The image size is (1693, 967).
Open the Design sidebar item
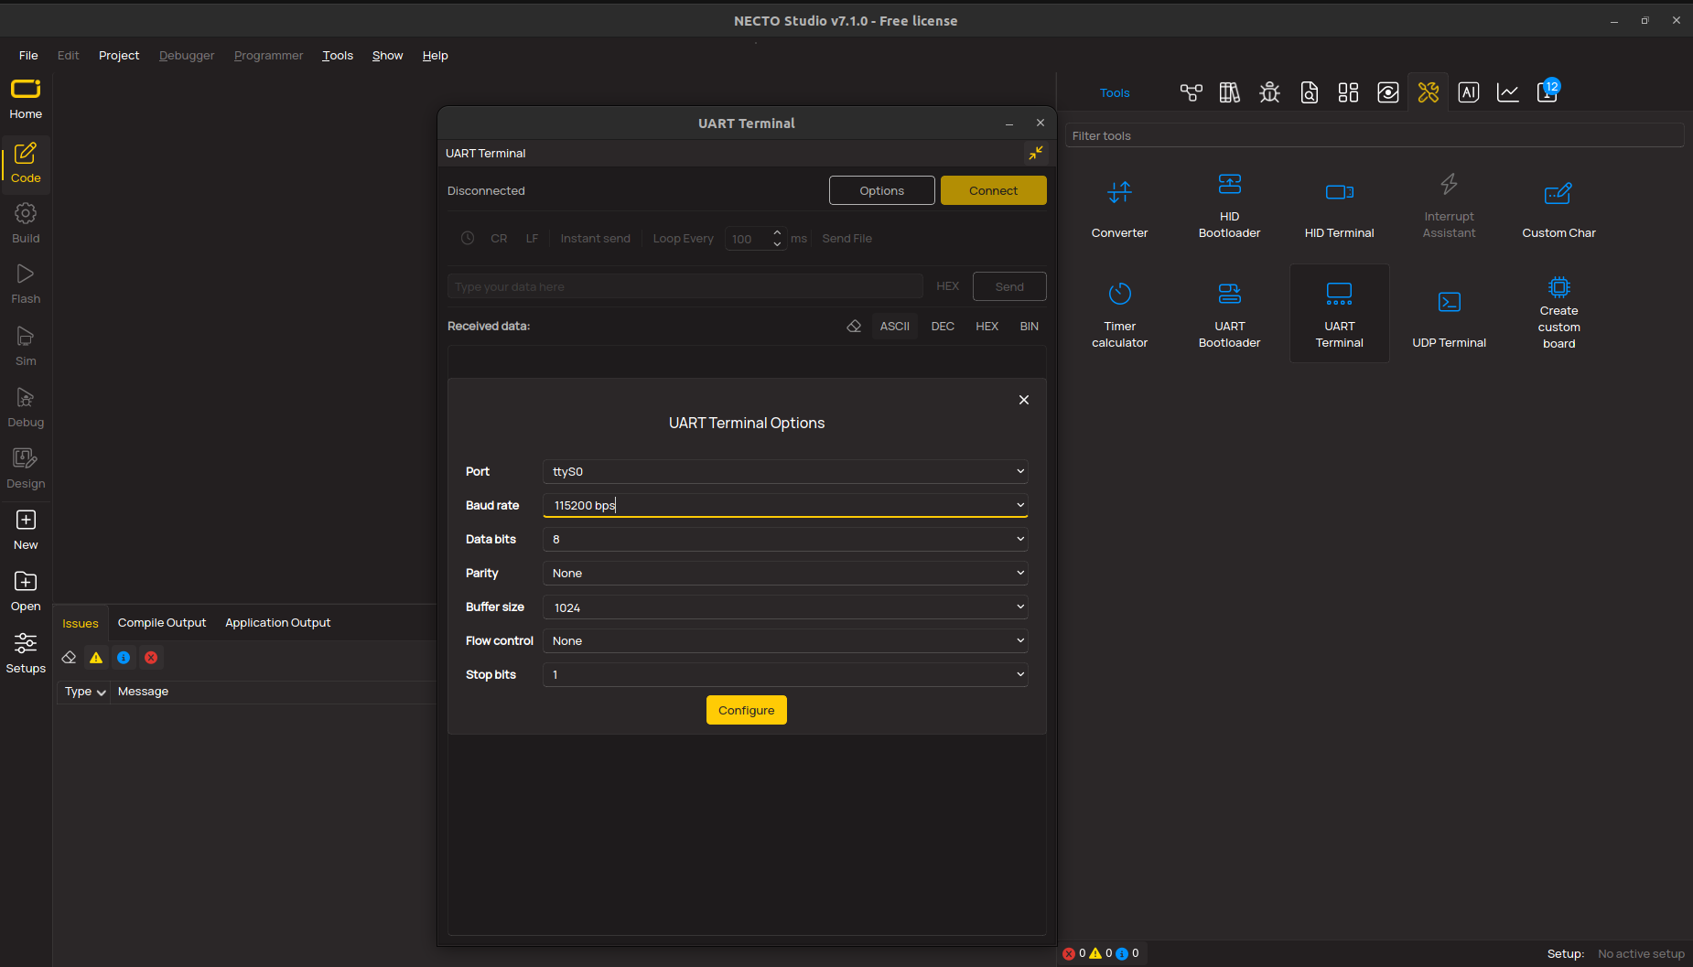(26, 469)
